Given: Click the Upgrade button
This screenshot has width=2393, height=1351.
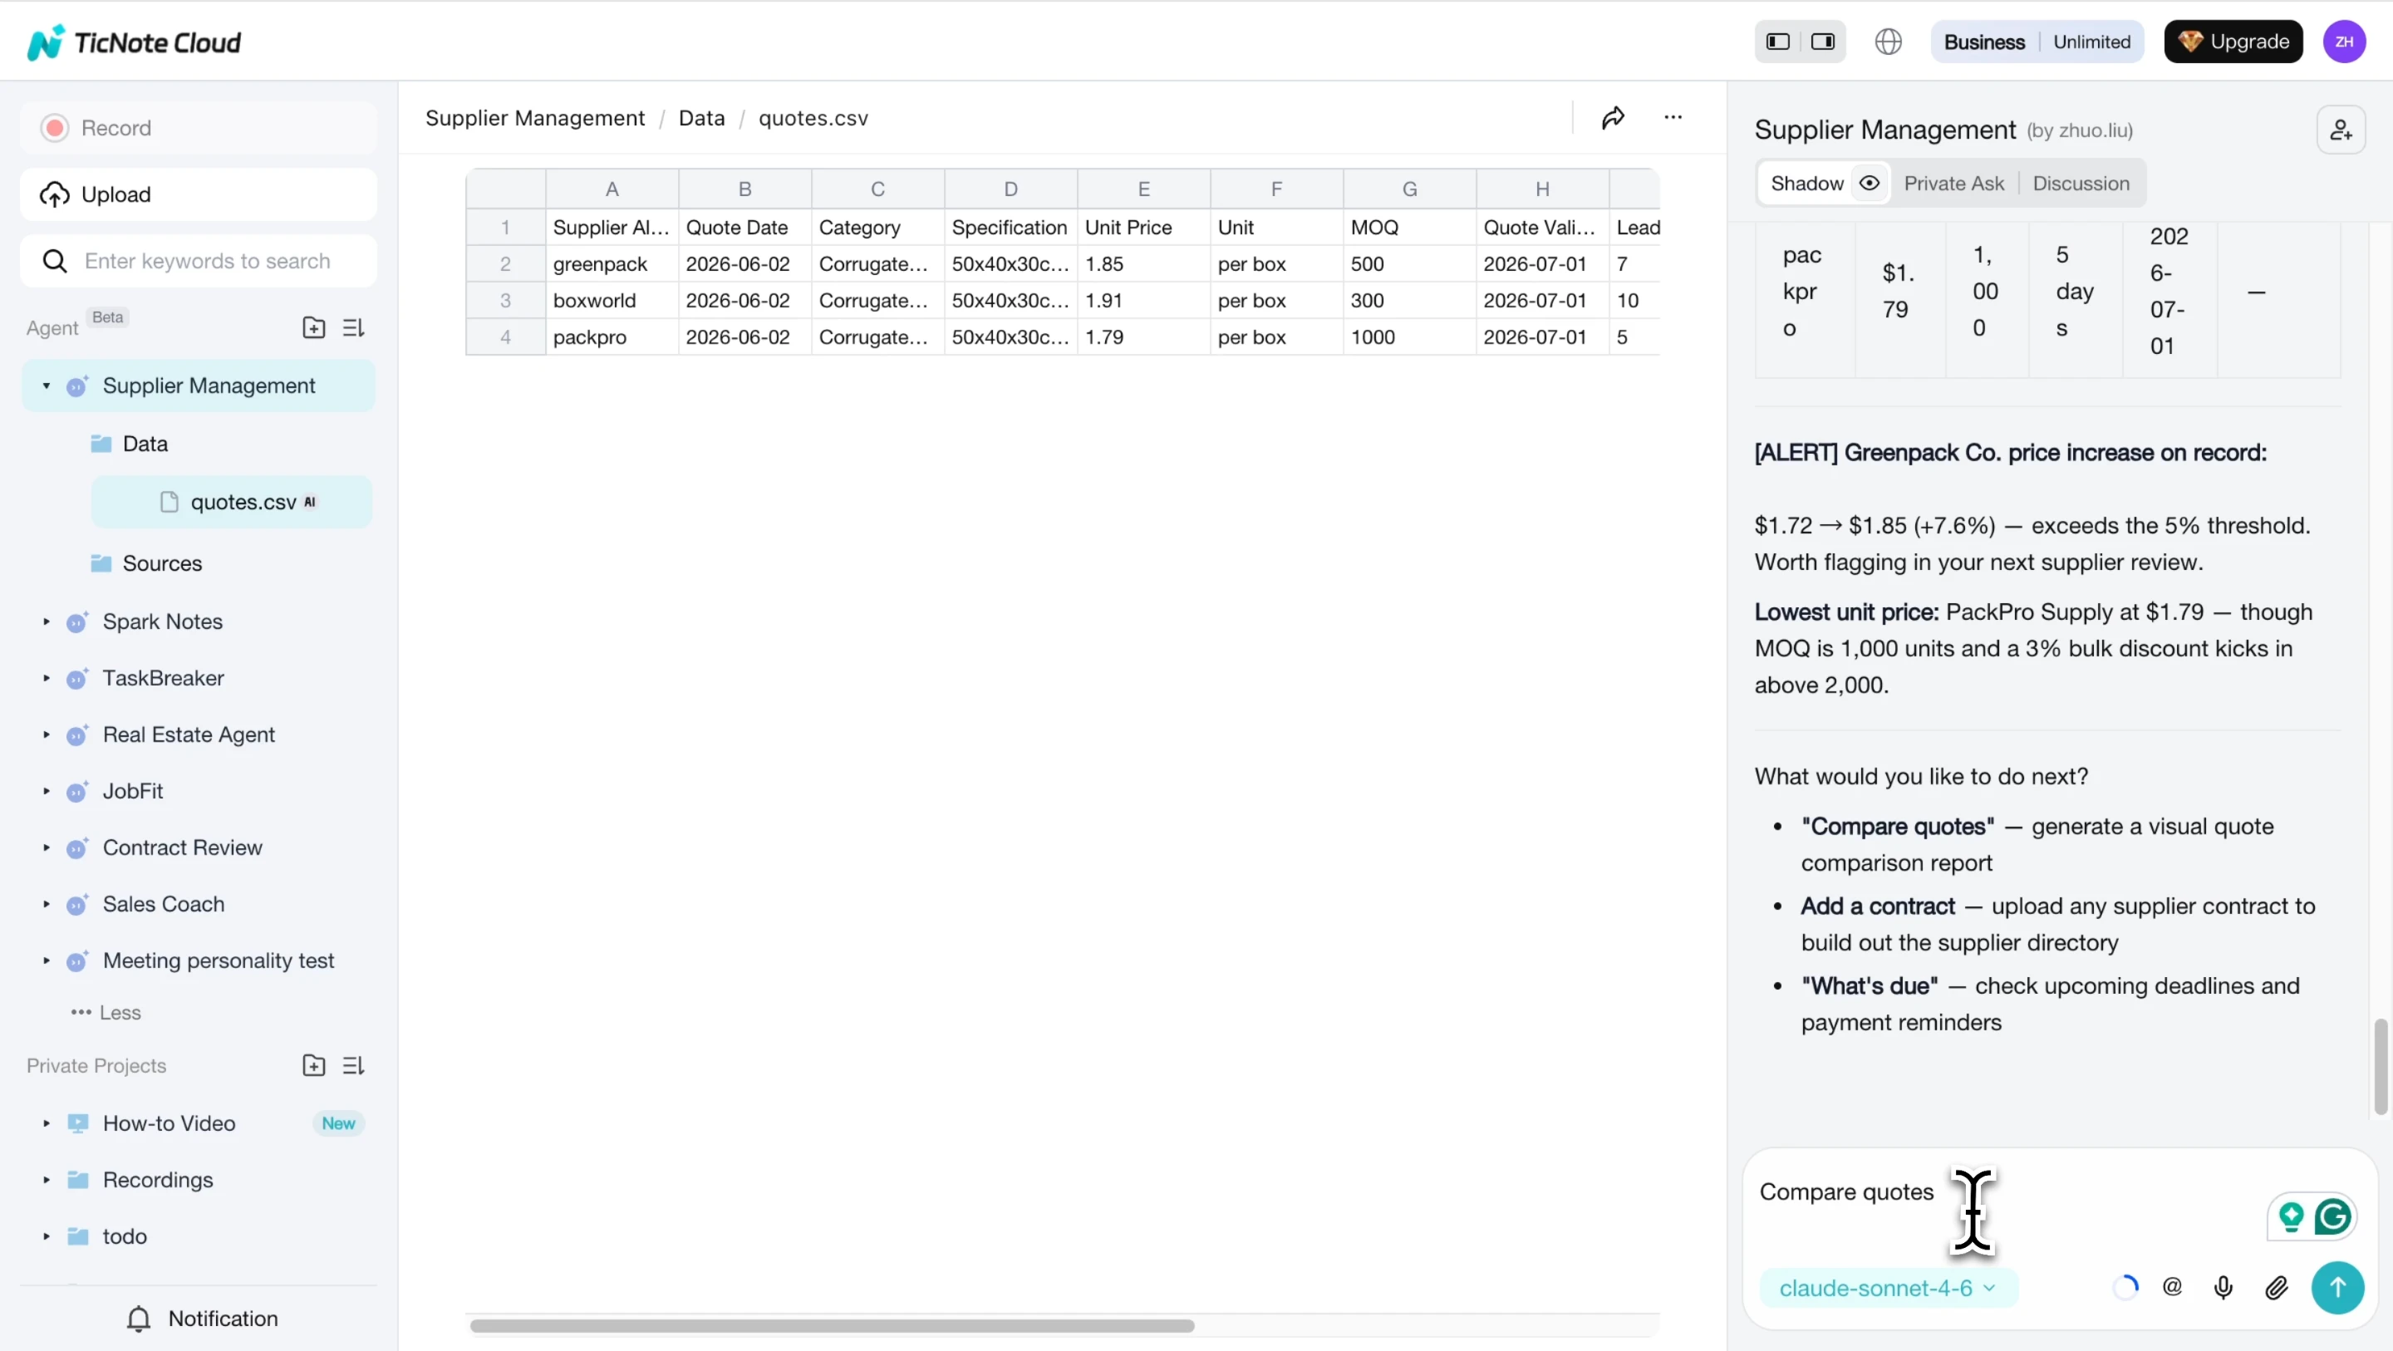Looking at the screenshot, I should pos(2233,42).
